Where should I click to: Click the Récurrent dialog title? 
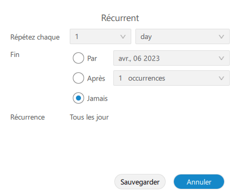pyautogui.click(x=120, y=18)
